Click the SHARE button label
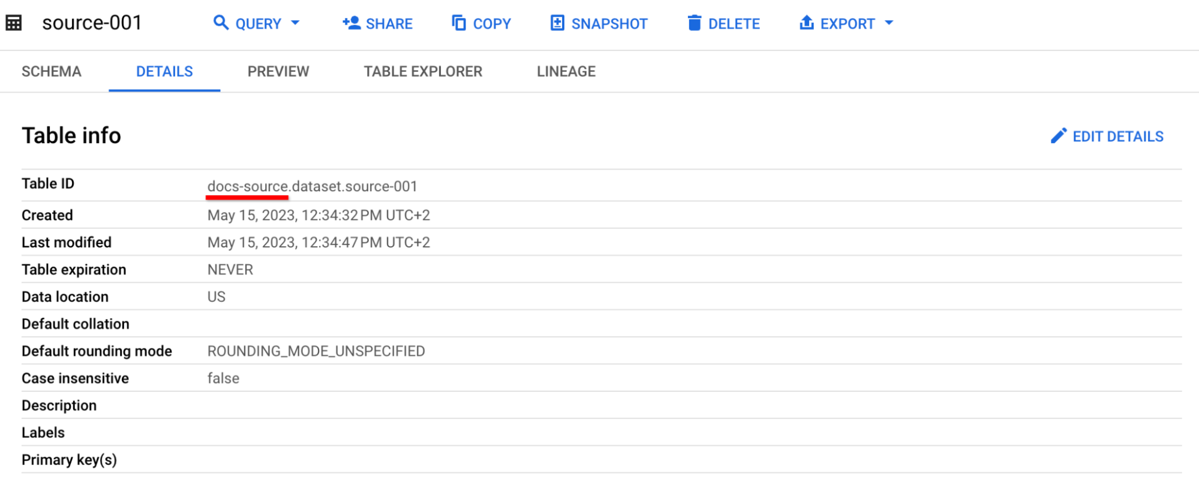The width and height of the screenshot is (1199, 486). point(390,23)
